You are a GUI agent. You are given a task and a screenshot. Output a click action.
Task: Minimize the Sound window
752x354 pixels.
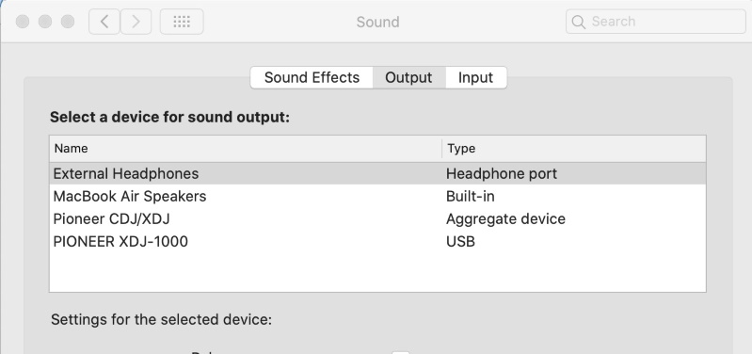(x=45, y=22)
